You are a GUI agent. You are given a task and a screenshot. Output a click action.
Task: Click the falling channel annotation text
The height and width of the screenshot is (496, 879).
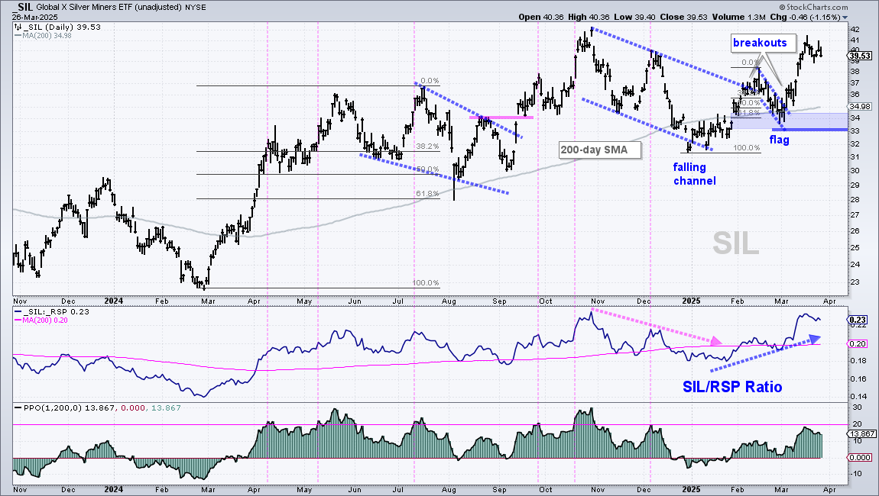(695, 174)
